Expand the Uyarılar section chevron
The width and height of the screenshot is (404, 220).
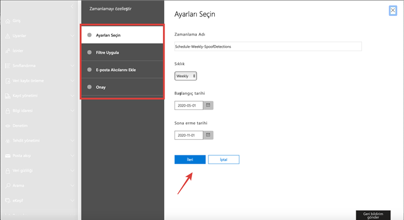[72, 36]
